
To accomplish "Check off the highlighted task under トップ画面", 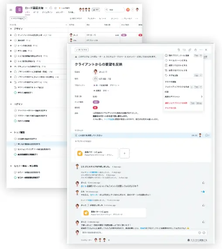I will pos(15,144).
